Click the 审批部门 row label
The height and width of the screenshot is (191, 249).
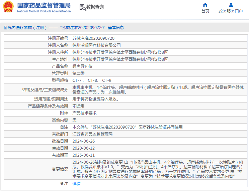(60, 134)
